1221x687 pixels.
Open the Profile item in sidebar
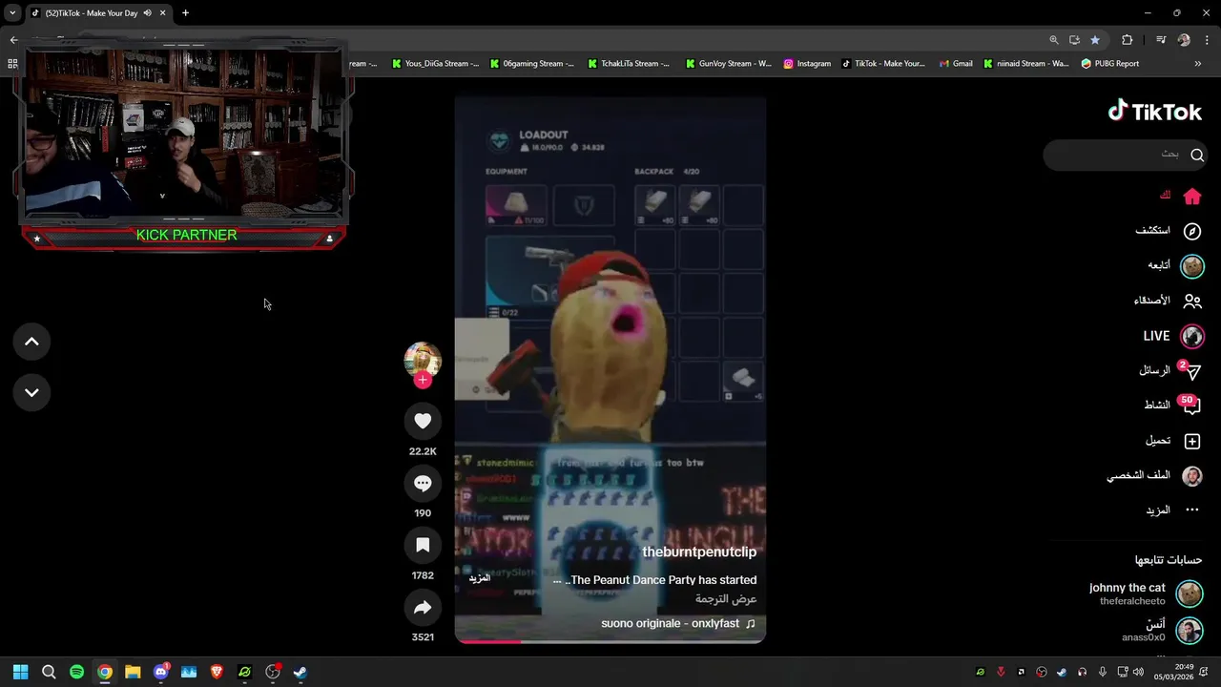pyautogui.click(x=1154, y=475)
